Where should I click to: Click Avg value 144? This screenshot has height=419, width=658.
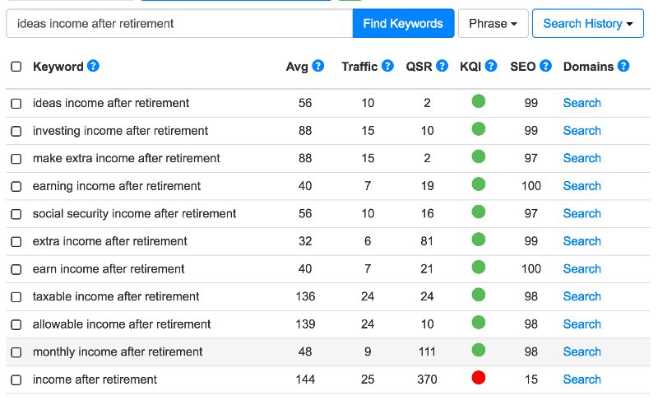click(x=305, y=379)
